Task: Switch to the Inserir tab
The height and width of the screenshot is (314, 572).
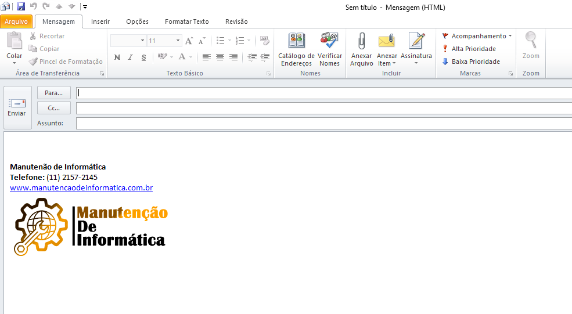Action: (x=100, y=21)
